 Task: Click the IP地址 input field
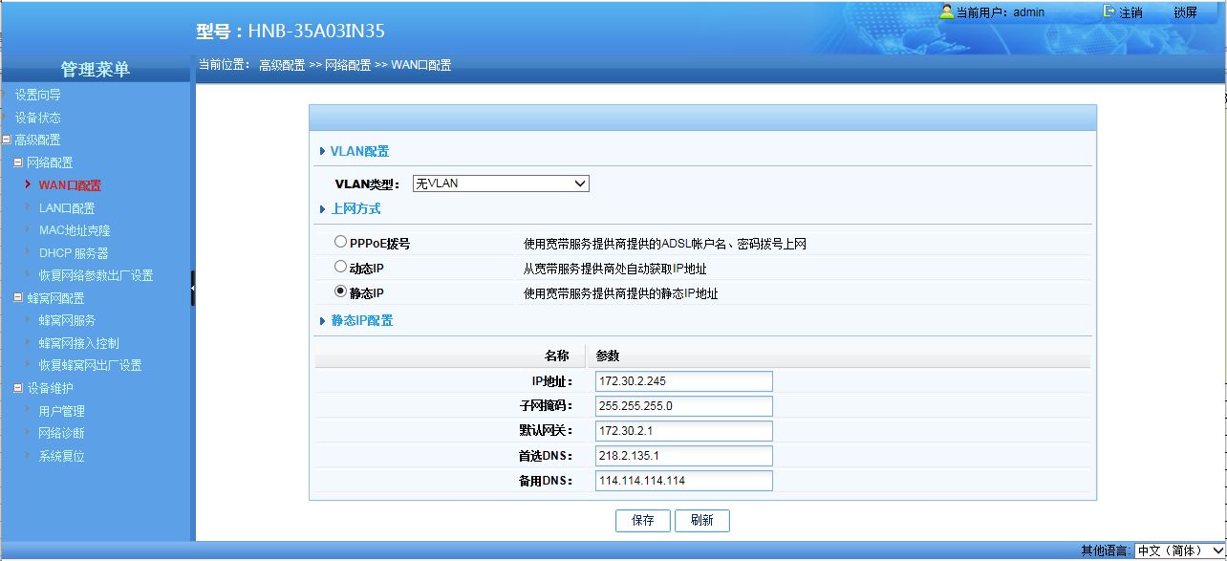[x=682, y=381]
